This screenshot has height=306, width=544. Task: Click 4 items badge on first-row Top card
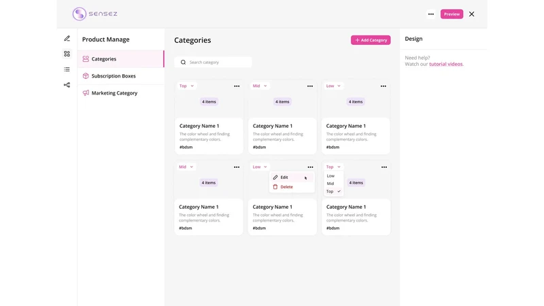[x=209, y=101]
